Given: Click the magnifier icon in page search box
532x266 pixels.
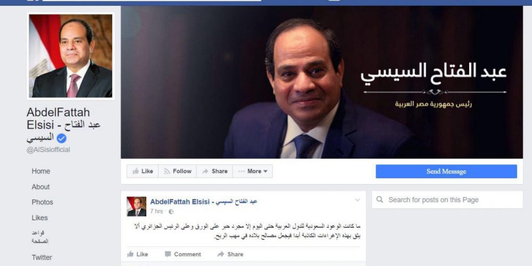Looking at the screenshot, I should [380, 199].
